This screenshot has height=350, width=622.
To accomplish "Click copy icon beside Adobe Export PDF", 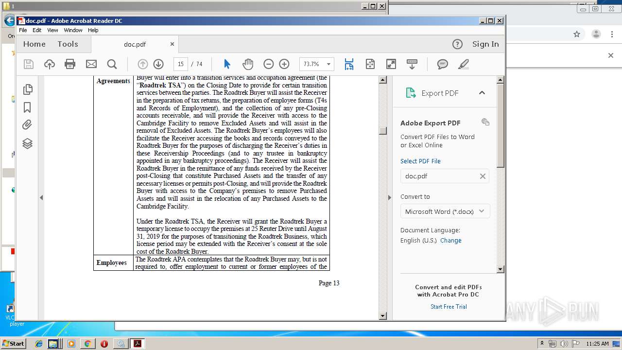I will click(x=485, y=122).
